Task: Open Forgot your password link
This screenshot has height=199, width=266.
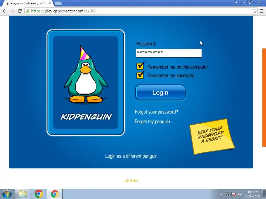Action: (x=156, y=112)
